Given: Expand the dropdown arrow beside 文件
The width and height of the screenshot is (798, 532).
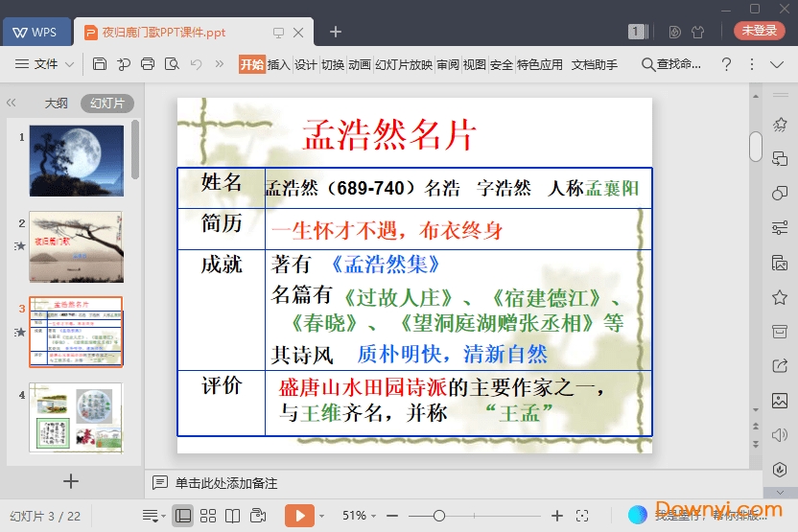Looking at the screenshot, I should [70, 64].
